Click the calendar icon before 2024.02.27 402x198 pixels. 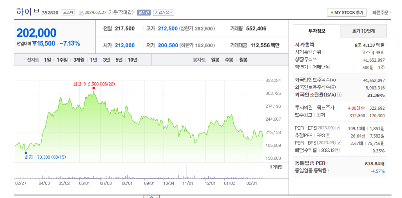(81, 13)
